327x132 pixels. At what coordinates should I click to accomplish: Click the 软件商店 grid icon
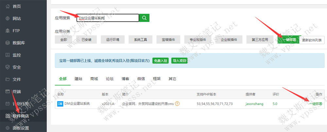point(8,116)
